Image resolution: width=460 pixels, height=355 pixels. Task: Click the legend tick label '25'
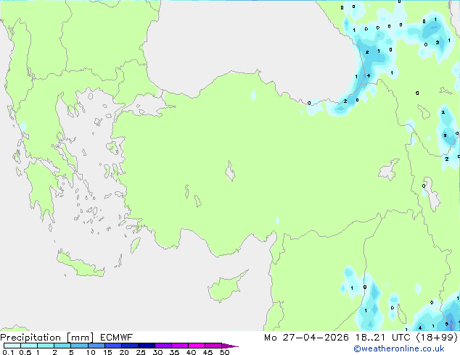tap(141, 352)
